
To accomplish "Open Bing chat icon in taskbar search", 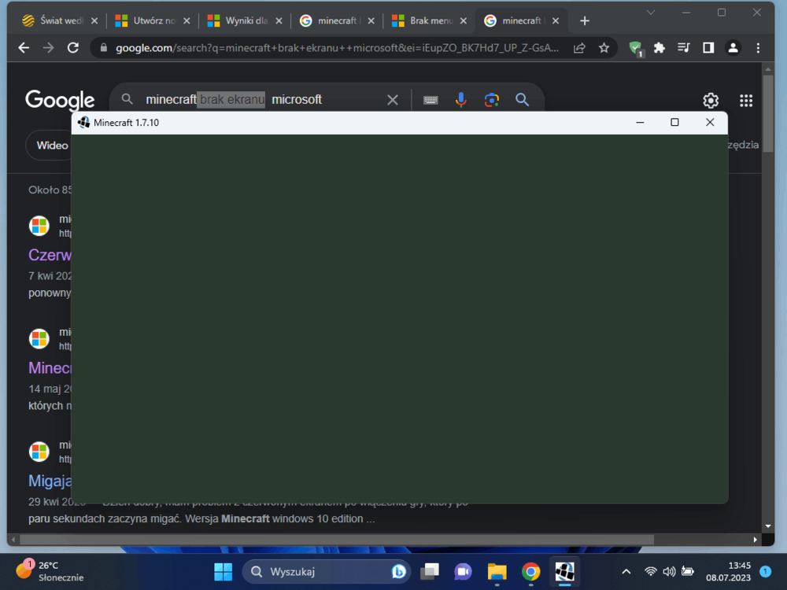I will point(398,571).
